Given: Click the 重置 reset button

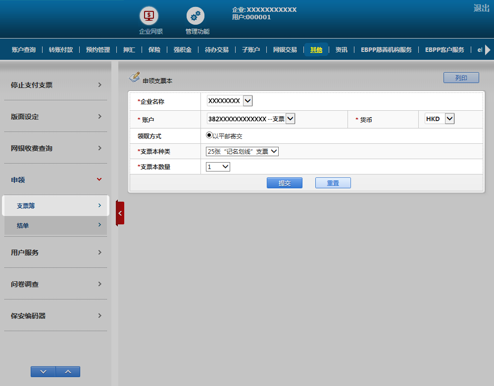Looking at the screenshot, I should click(x=333, y=183).
